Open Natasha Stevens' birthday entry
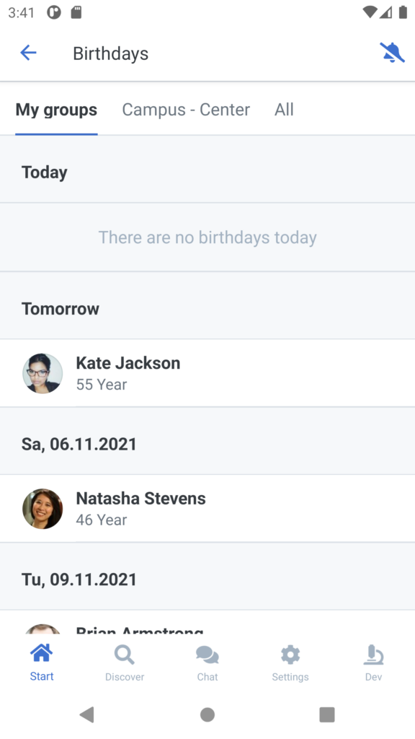The image size is (415, 739). [207, 509]
